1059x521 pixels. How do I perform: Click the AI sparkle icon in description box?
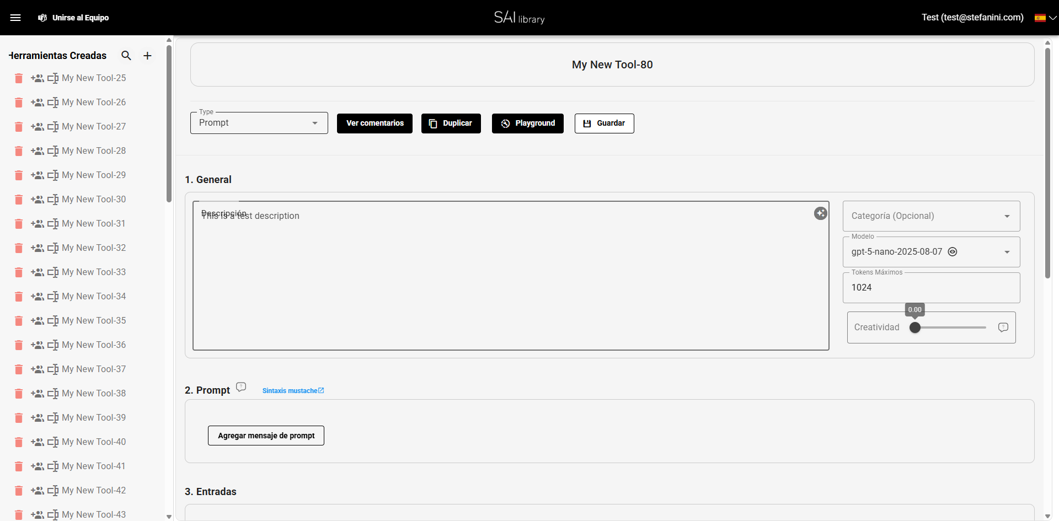tap(820, 213)
